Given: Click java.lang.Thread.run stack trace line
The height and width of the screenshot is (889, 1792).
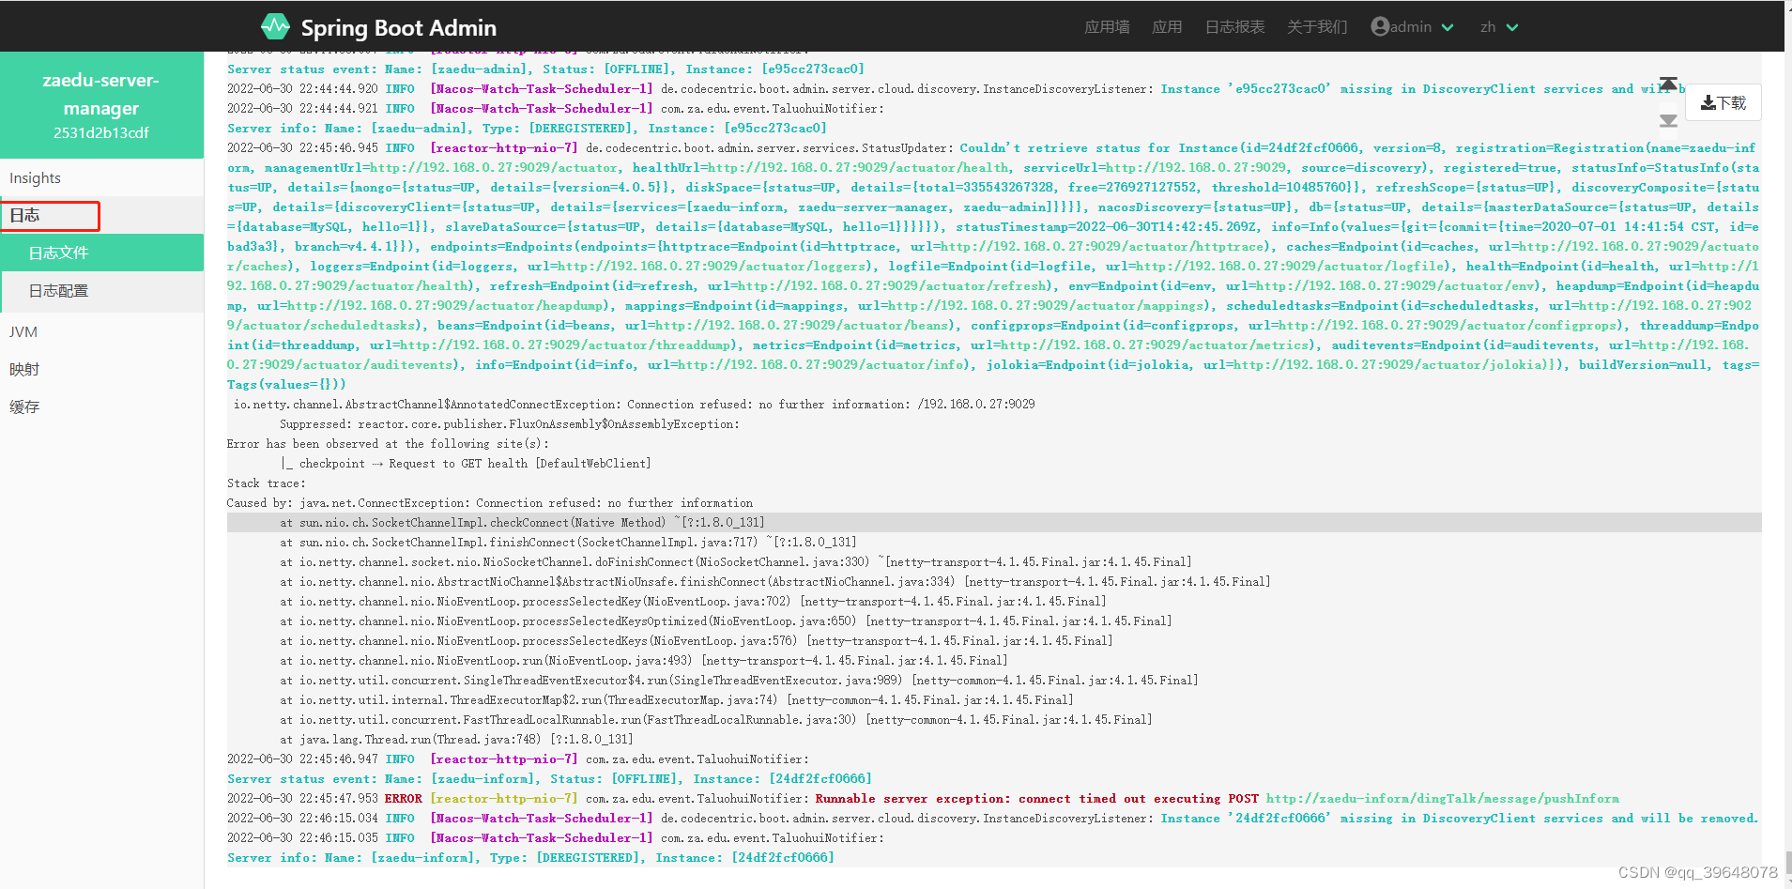Looking at the screenshot, I should coord(456,740).
